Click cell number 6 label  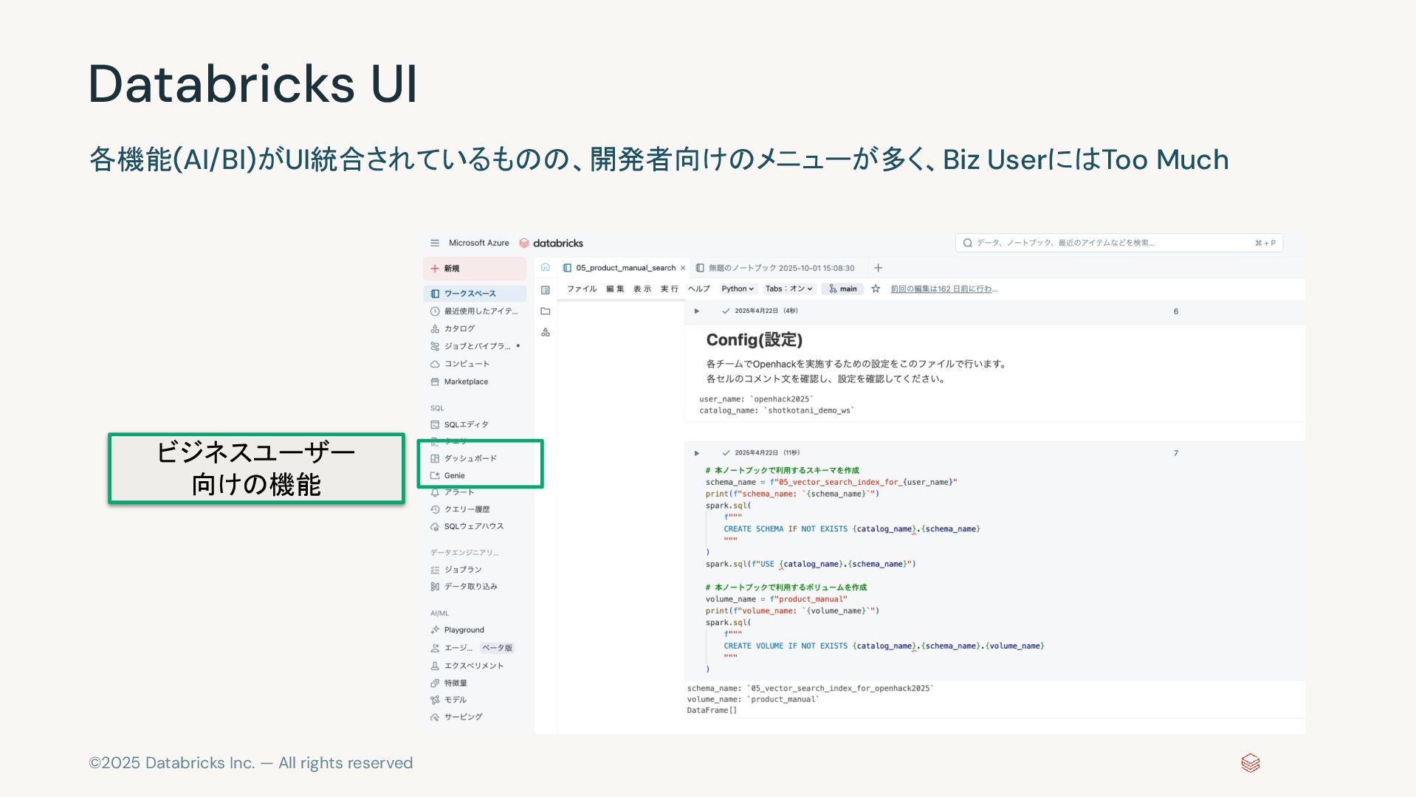(x=1176, y=311)
